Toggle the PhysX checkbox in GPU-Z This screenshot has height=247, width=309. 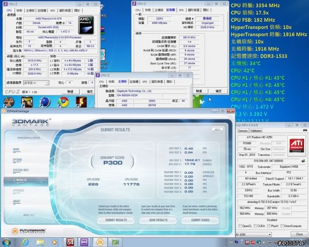coord(268,226)
